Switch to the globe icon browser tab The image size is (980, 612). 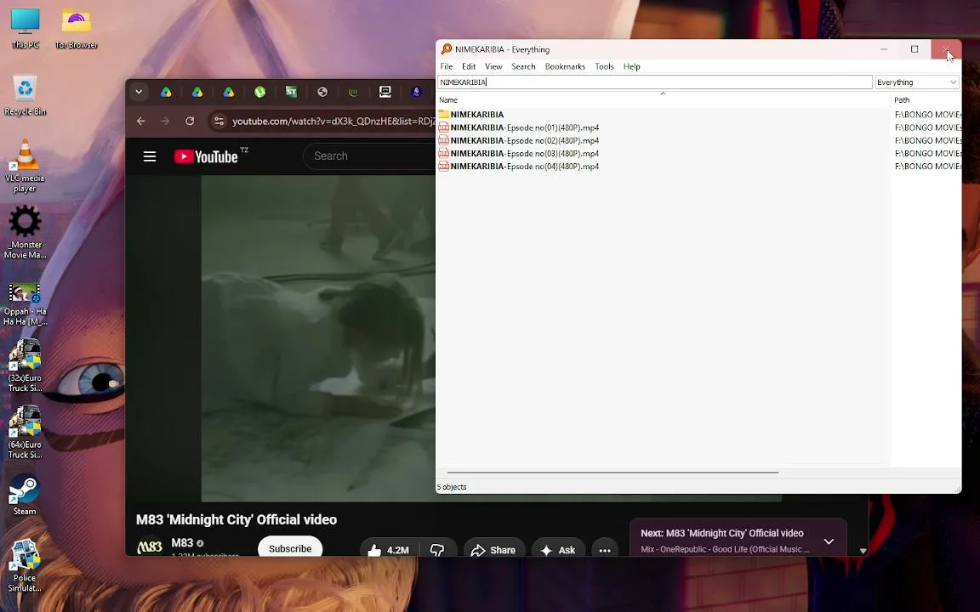[322, 92]
